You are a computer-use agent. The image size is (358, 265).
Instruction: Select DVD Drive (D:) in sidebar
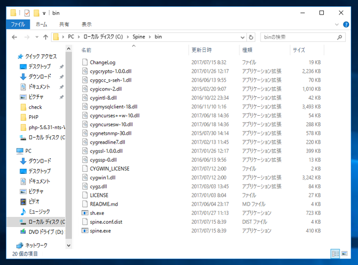(41, 232)
